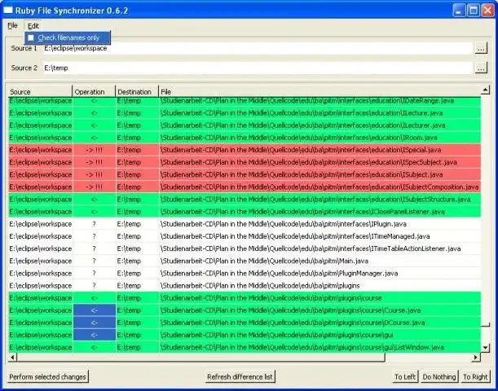This screenshot has height=391, width=498.
Task: Select the ITimeTableActionListener.java row file path
Action: click(x=311, y=248)
